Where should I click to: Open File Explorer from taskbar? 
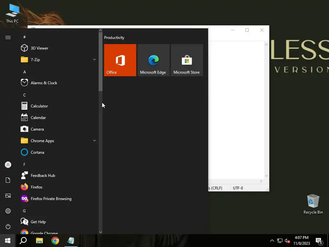point(39,241)
